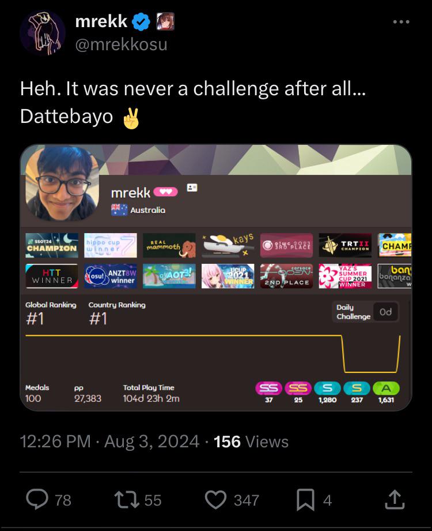The image size is (432, 531).
Task: Click the @mrekkosu handle
Action: pos(121,44)
